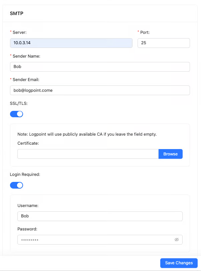
Task: Browse for a certificate file
Action: coord(170,154)
